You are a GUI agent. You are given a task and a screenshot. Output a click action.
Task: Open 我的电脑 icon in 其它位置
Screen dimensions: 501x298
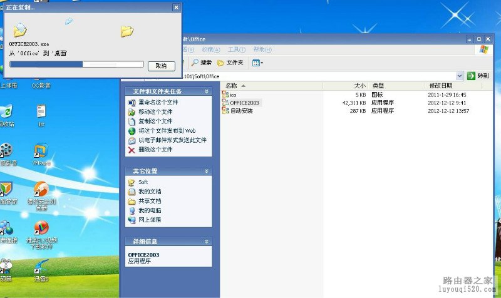pos(132,210)
